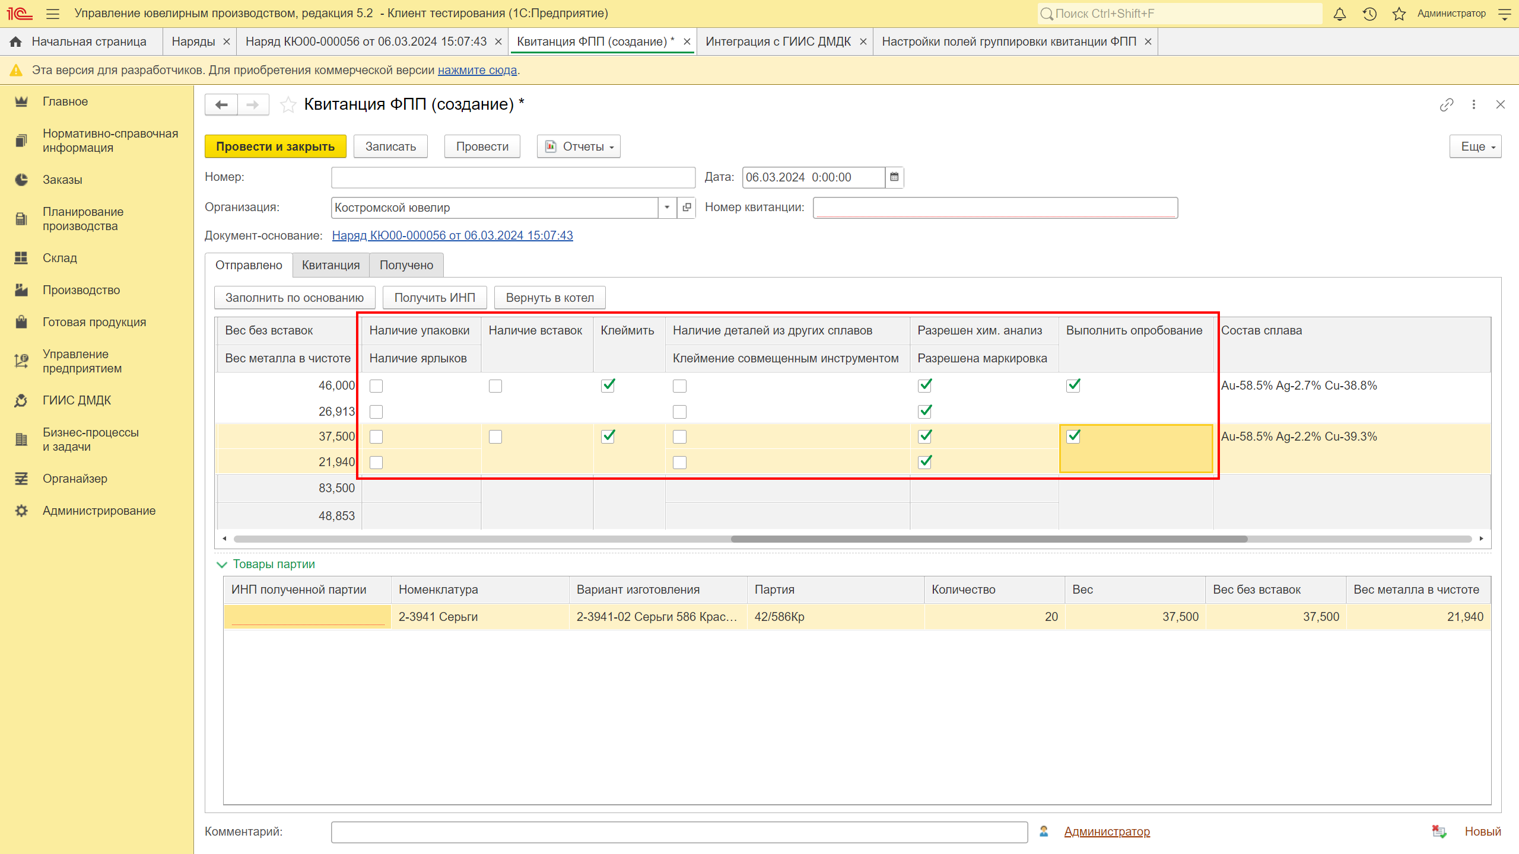The image size is (1519, 854).
Task: Open the Организация record button
Action: (687, 208)
